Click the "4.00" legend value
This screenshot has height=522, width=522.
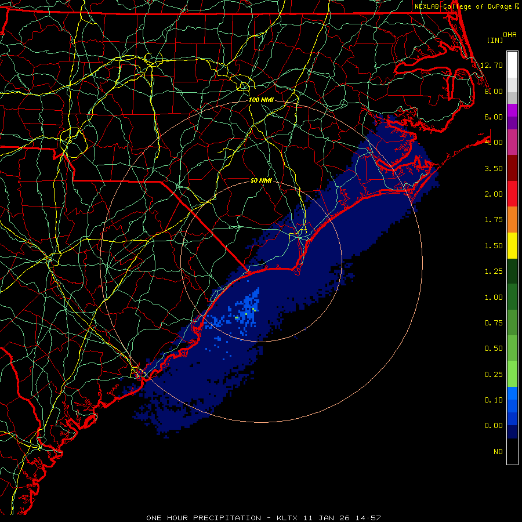pos(494,143)
